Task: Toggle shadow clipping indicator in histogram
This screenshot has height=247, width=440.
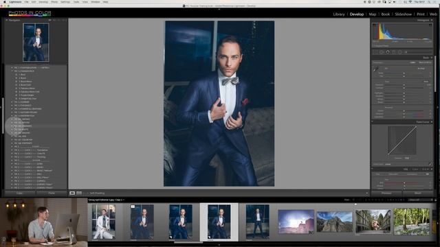Action: click(x=374, y=25)
